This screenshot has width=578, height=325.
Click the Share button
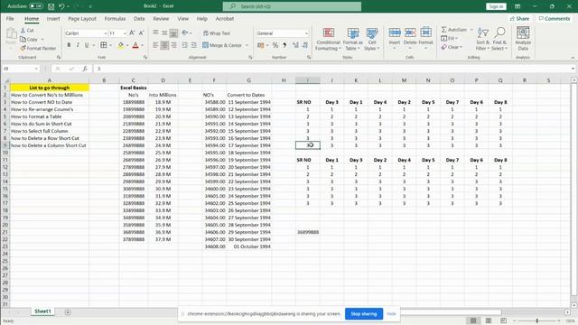(520, 19)
